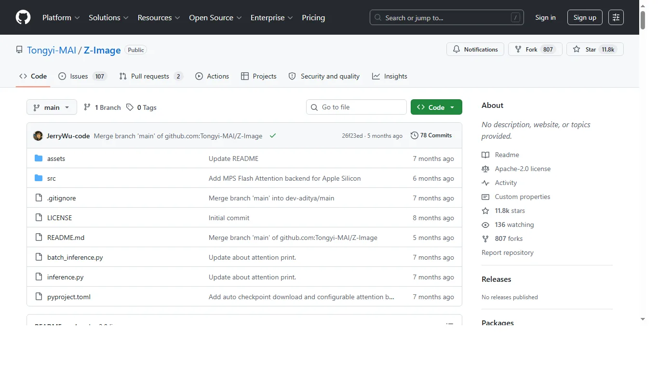Switch to the Pull requests tab
This screenshot has height=370, width=658.
pos(151,76)
